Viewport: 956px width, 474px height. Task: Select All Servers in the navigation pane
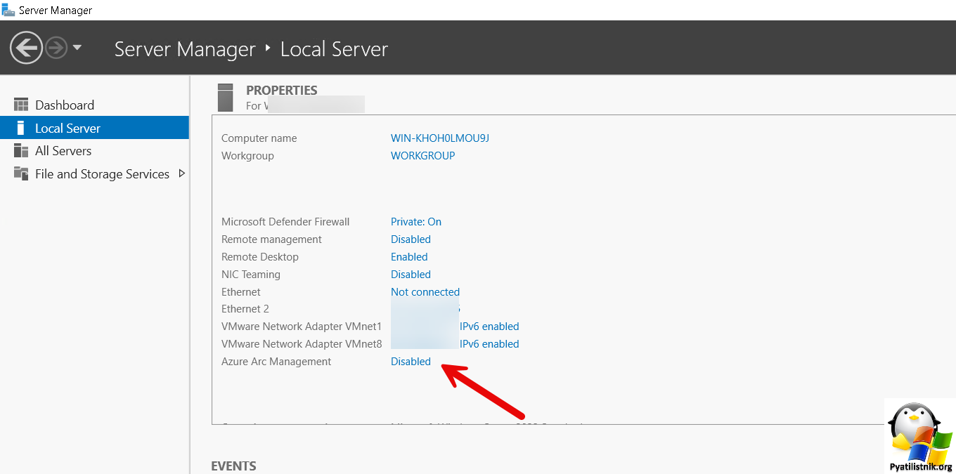(x=63, y=151)
